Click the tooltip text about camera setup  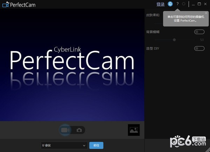pos(186,19)
